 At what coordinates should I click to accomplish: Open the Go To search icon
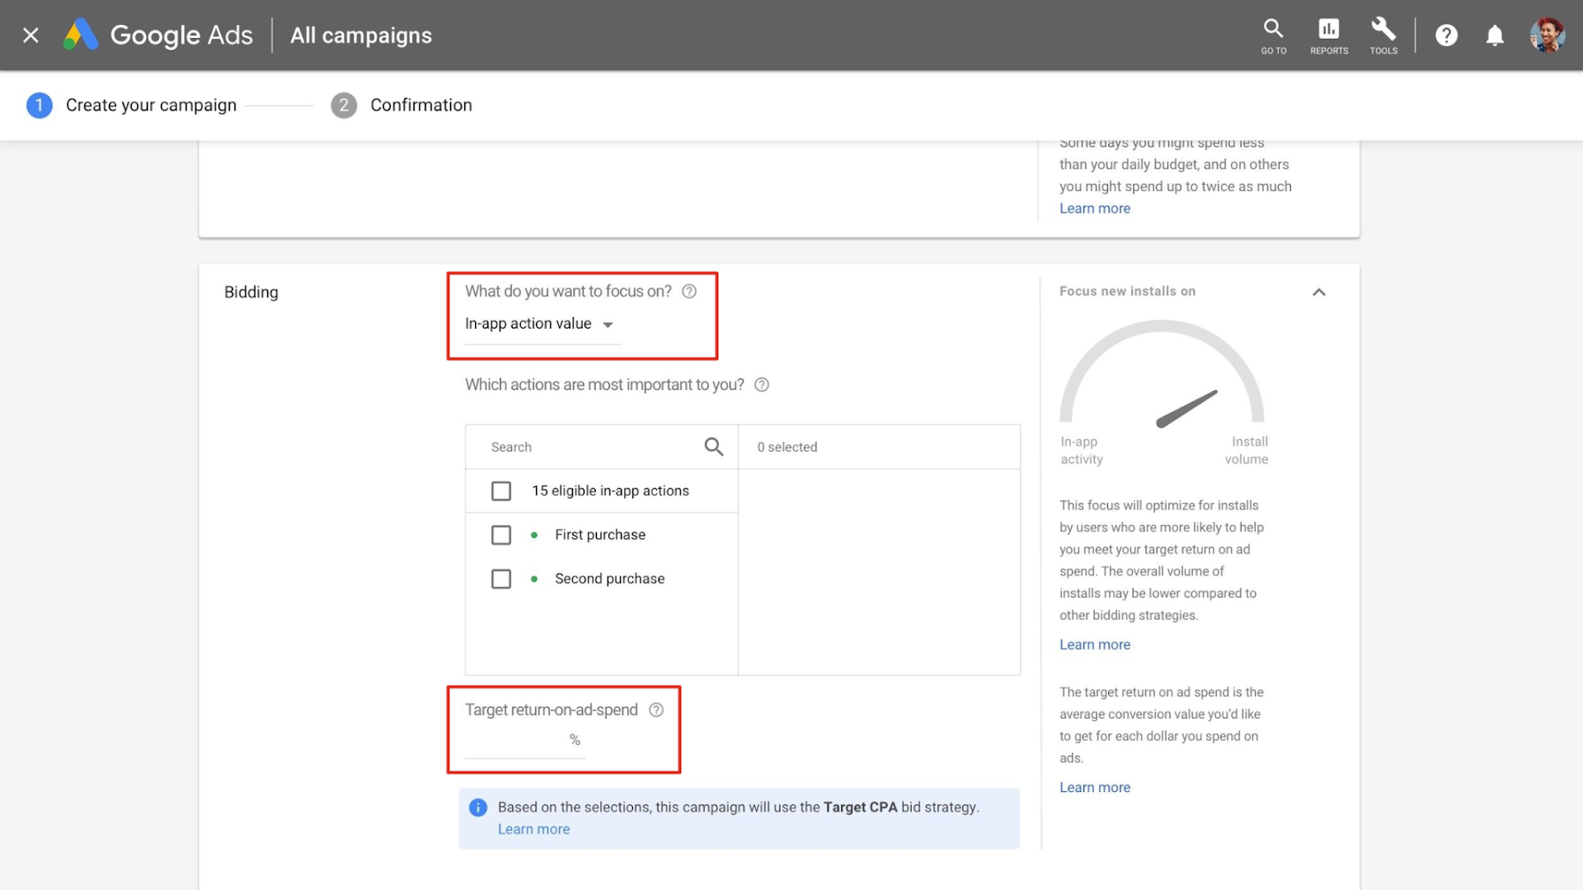[1273, 35]
